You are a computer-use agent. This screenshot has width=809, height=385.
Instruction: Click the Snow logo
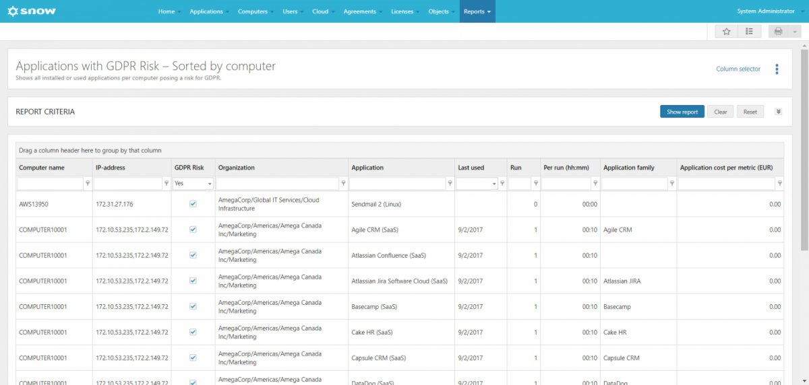31,11
